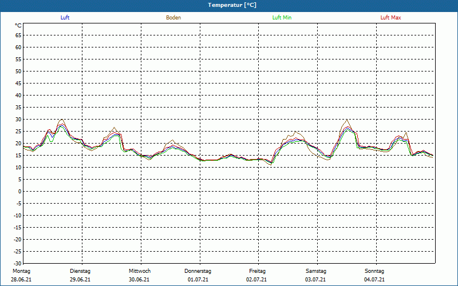Click the "-15" y-axis value
Image resolution: width=458 pixels, height=286 pixels.
[x=18, y=228]
